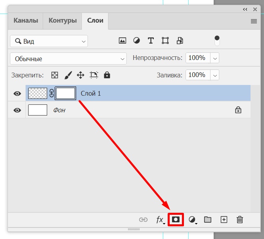Screen dimensions: 264x239
Task: Create a new layer plus icon
Action: (224, 220)
